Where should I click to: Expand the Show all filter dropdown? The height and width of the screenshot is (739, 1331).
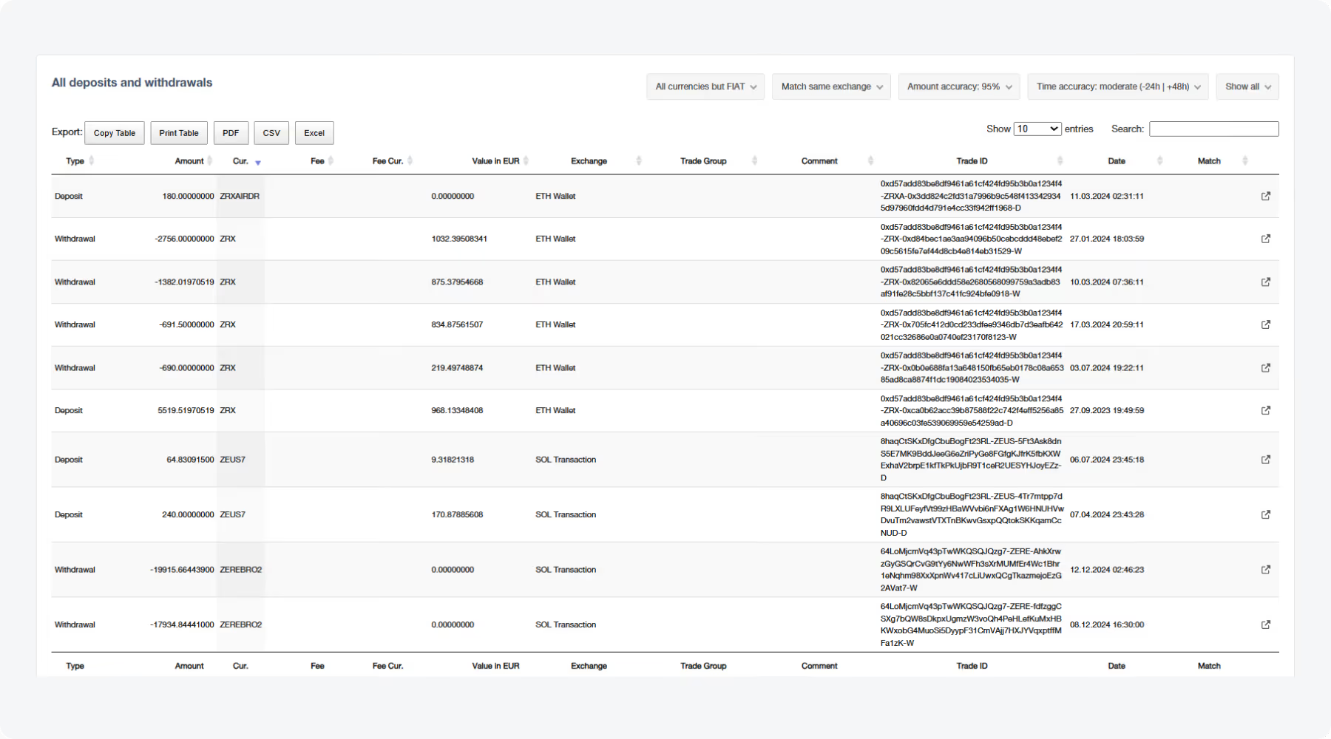point(1247,86)
